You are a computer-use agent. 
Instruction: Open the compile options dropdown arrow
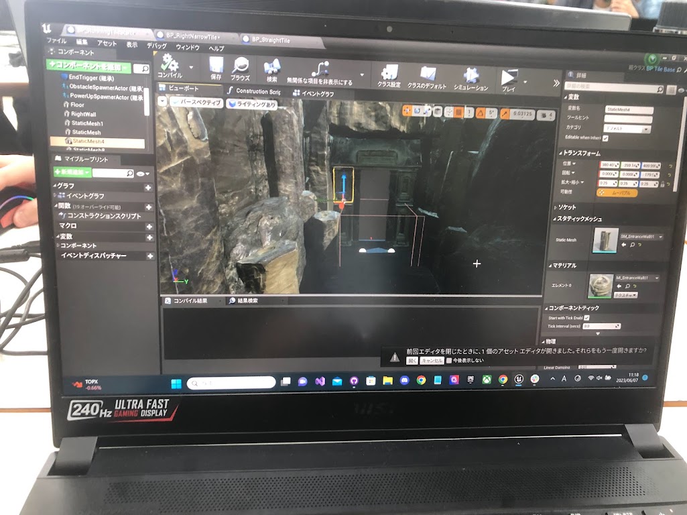tap(191, 68)
